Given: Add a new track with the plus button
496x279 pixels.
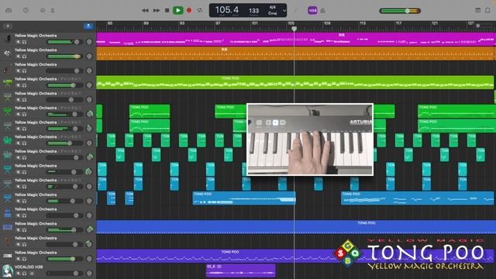Looking at the screenshot, I should 8,26.
